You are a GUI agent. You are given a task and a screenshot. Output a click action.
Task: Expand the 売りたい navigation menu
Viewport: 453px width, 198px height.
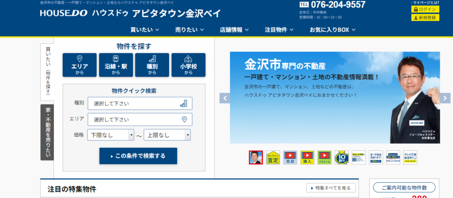(x=189, y=30)
